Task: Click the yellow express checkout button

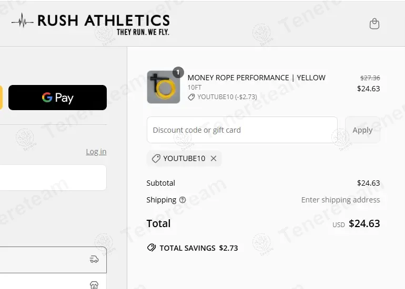Action: [1, 98]
